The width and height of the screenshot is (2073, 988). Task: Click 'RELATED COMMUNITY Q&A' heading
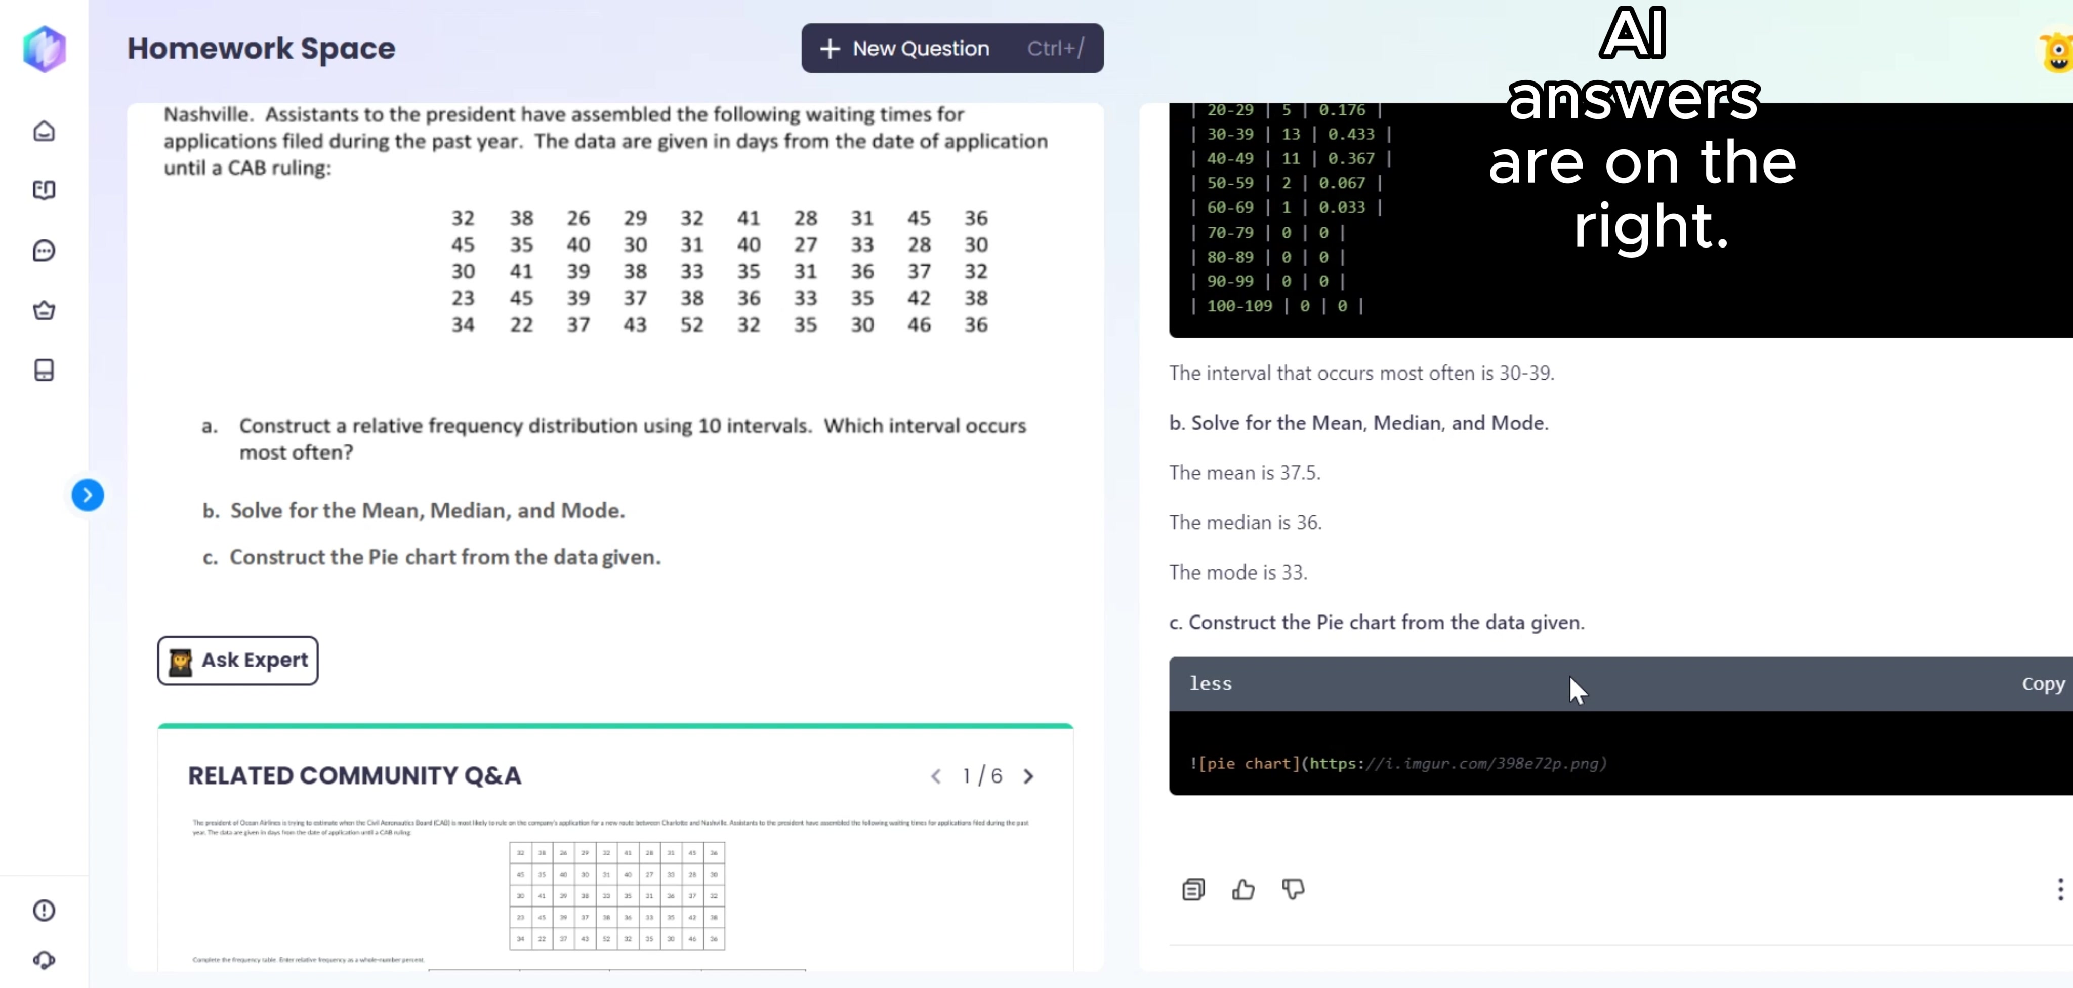tap(355, 775)
